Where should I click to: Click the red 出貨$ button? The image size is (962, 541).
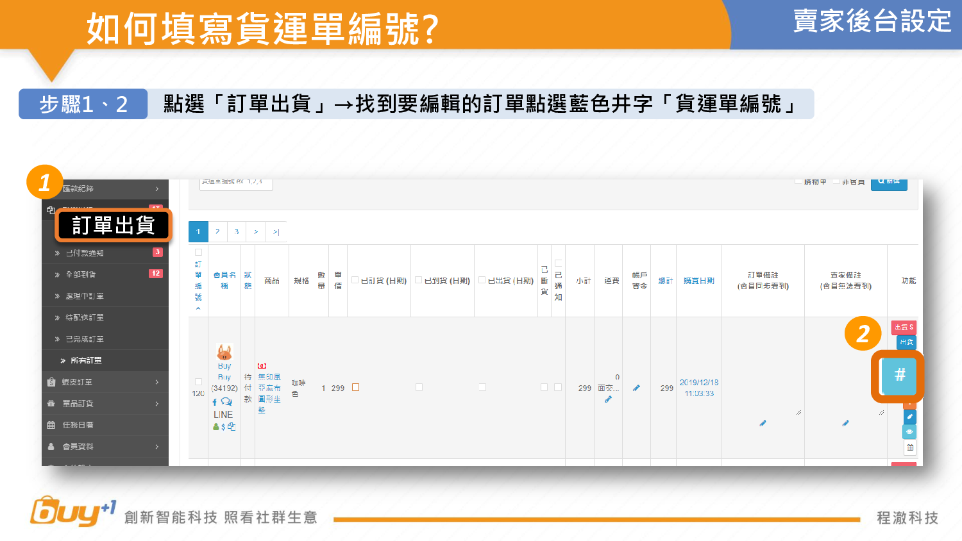point(903,328)
